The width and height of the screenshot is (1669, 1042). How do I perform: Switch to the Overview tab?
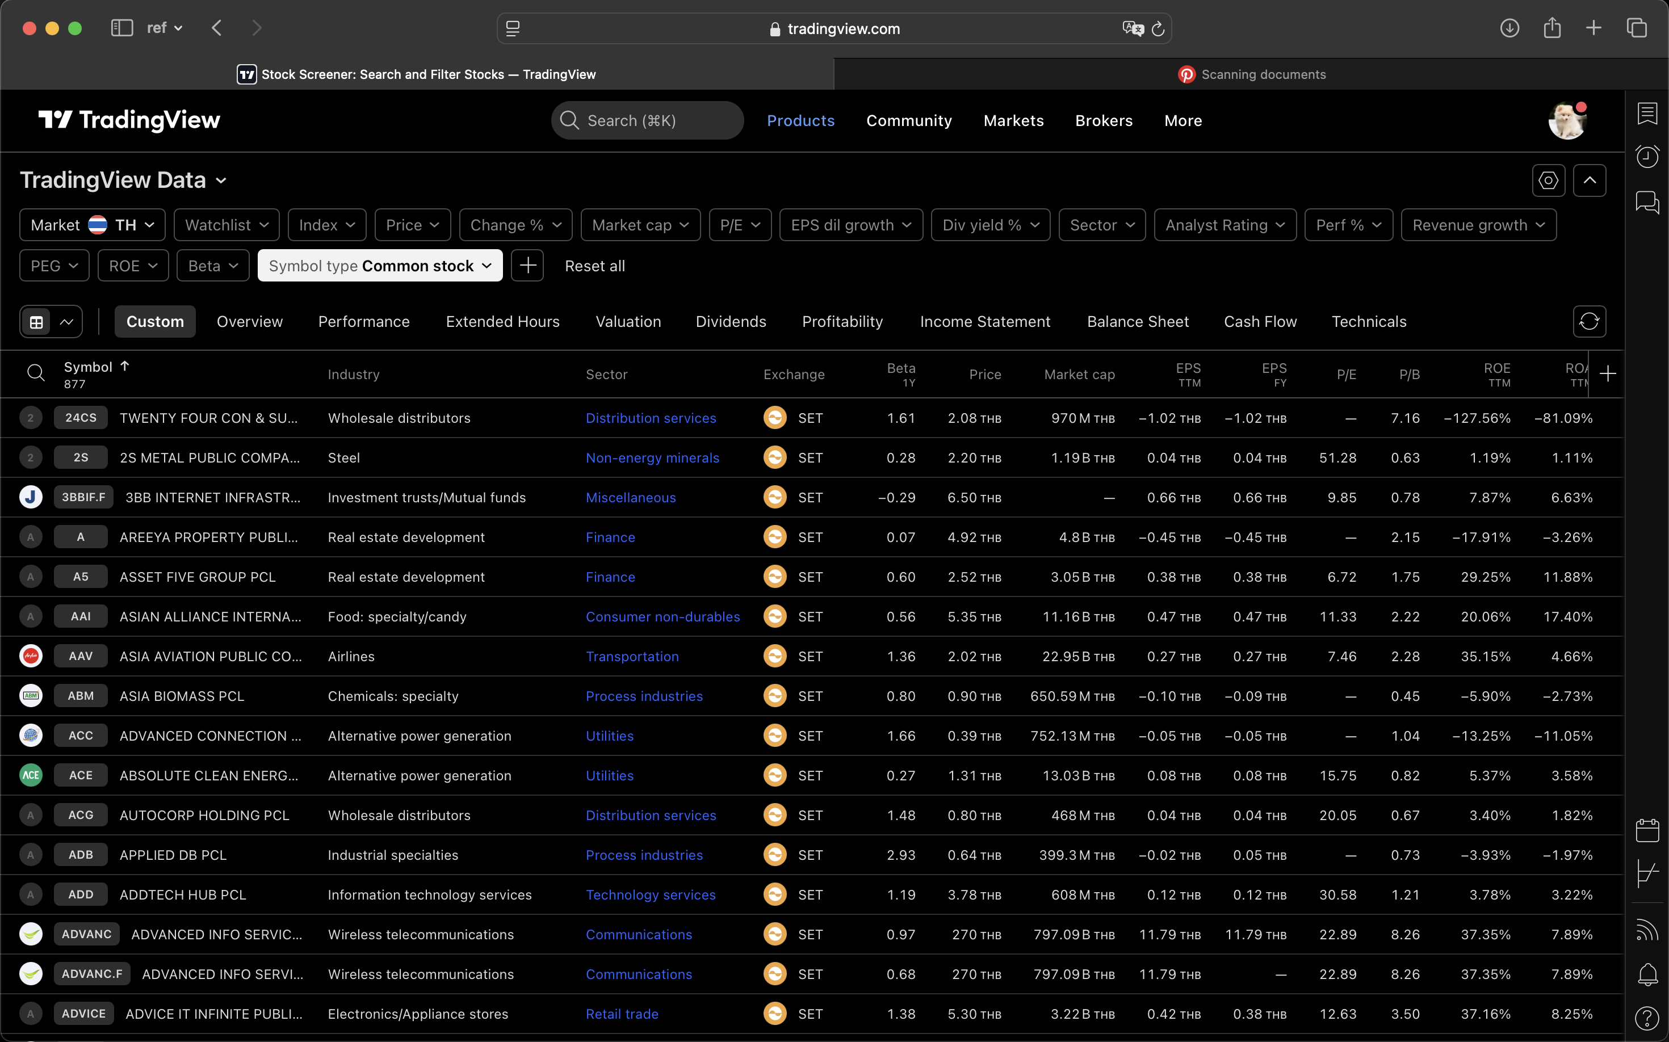[250, 322]
